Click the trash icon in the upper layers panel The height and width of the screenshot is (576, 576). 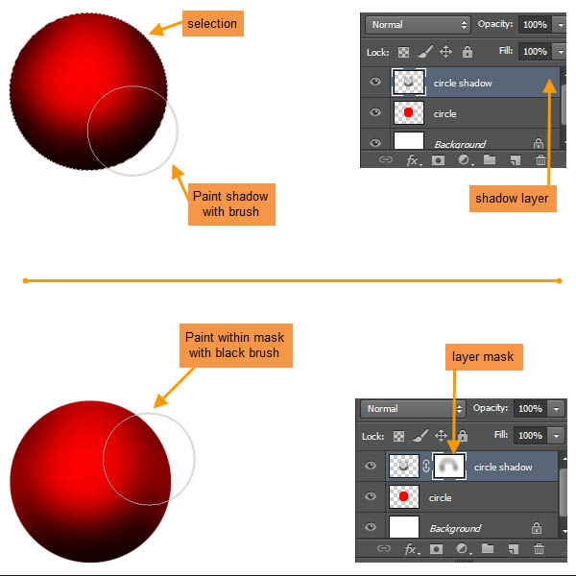tap(540, 160)
